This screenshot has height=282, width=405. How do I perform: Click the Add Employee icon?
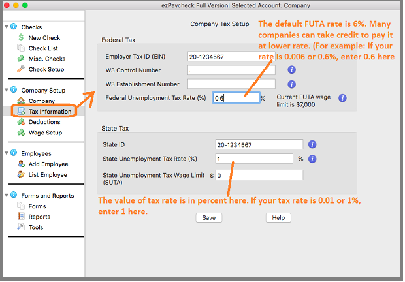coord(22,164)
